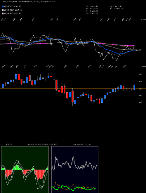This screenshot has height=193, width=146.
Task: Click the 'Pre C: 475.16' close value
Action: 92,13
